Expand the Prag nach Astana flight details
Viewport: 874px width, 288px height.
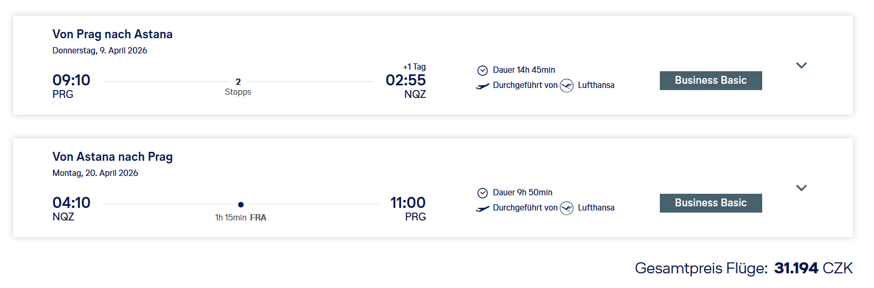coord(801,65)
